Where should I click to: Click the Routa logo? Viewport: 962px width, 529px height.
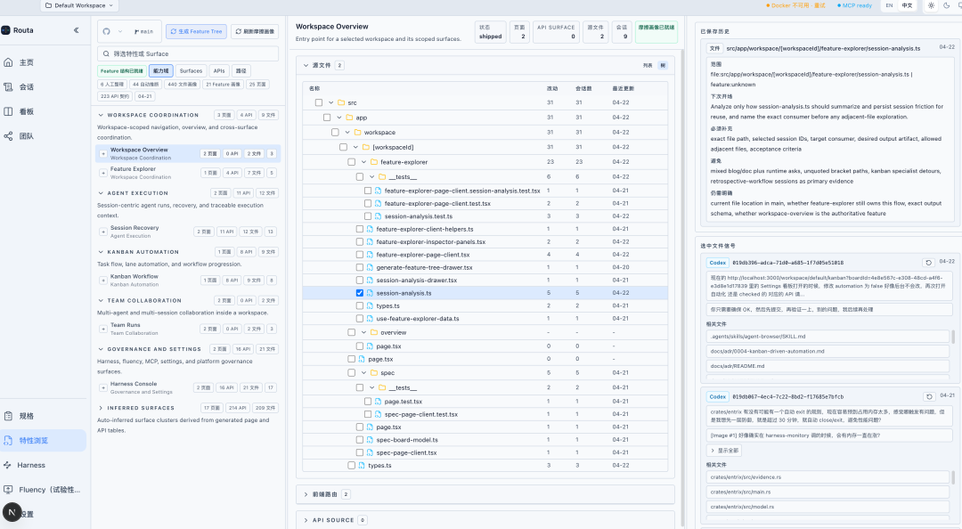point(5,30)
